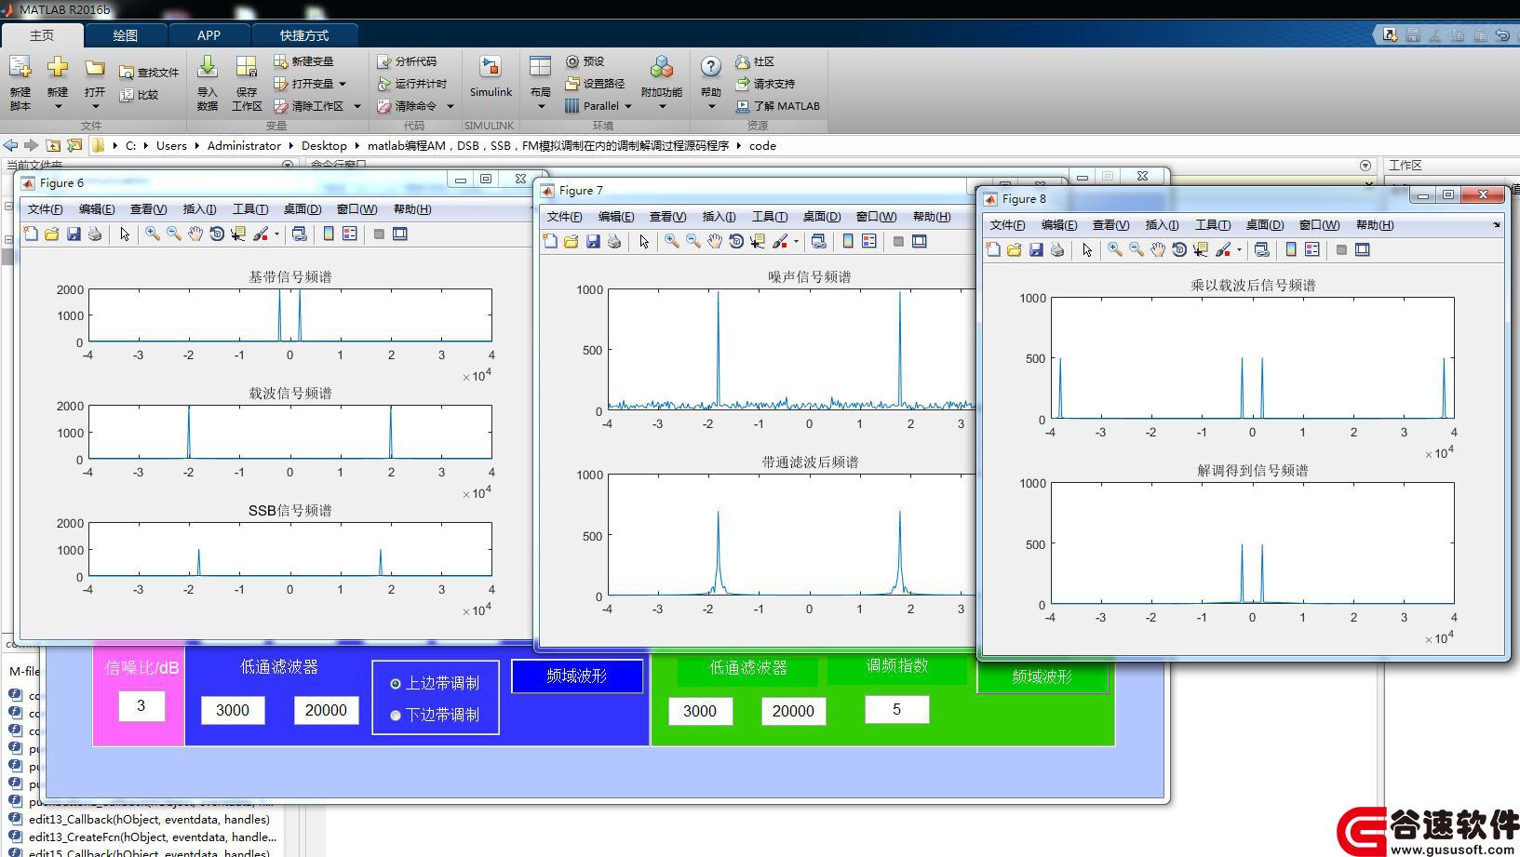Select the Zoom Out tool in Figure 7
The image size is (1520, 857).
(693, 241)
